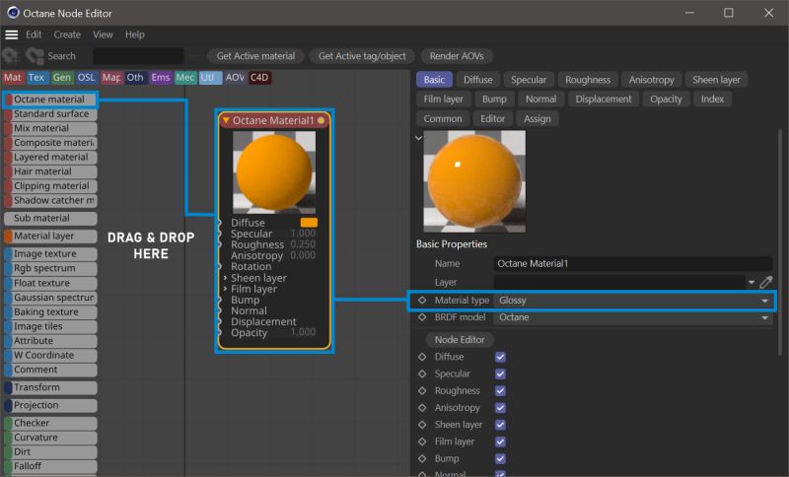
Task: Click the large material preview sphere thumbnail
Action: point(474,181)
